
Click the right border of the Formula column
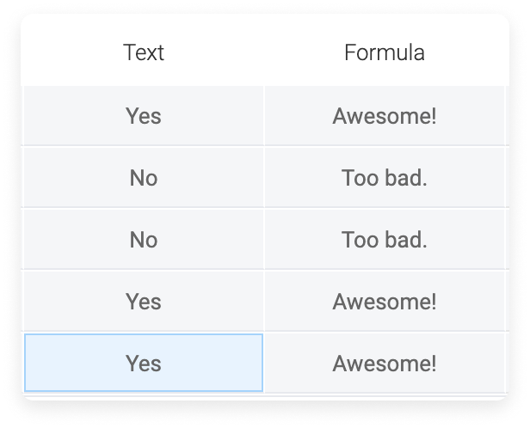tap(505, 240)
